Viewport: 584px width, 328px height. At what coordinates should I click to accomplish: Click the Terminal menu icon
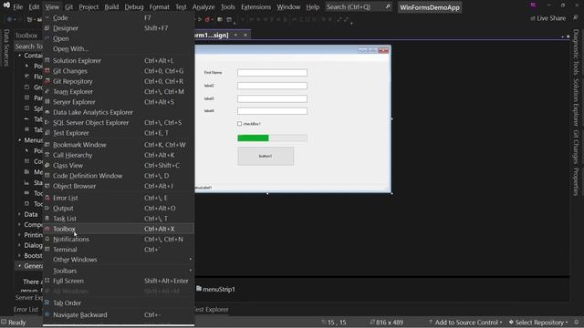pyautogui.click(x=47, y=249)
